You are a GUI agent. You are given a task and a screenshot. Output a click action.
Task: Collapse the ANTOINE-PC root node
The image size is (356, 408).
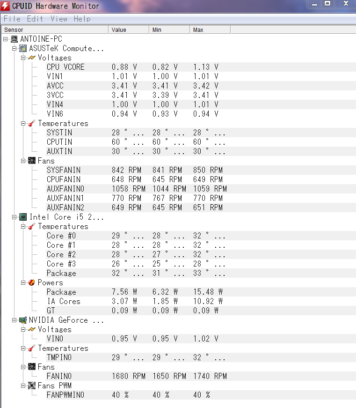[5, 39]
